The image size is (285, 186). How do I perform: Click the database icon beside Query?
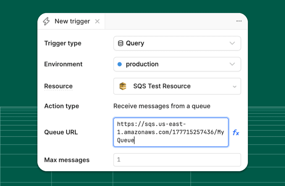pos(121,43)
